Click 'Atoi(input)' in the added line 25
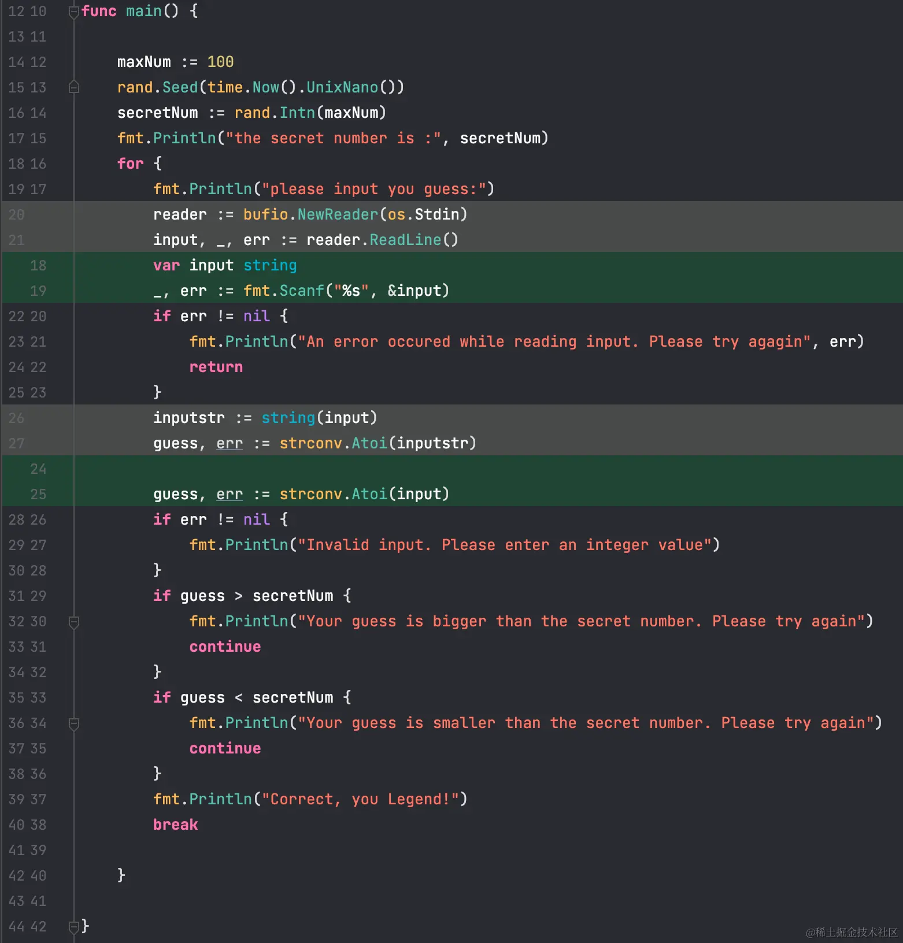The width and height of the screenshot is (903, 943). 401,494
